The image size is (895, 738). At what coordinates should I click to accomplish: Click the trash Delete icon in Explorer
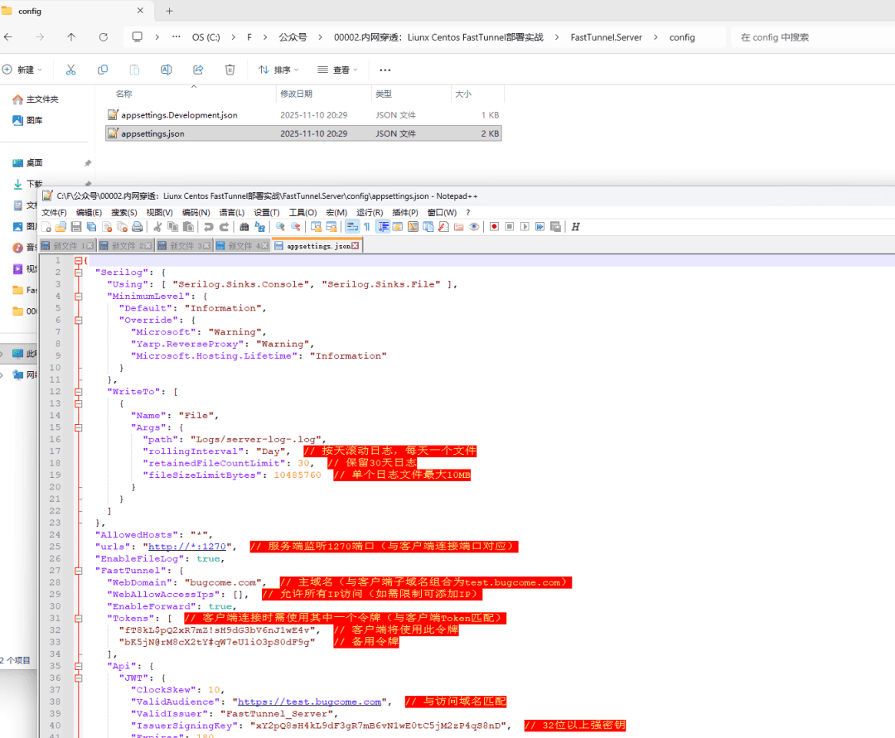[230, 70]
